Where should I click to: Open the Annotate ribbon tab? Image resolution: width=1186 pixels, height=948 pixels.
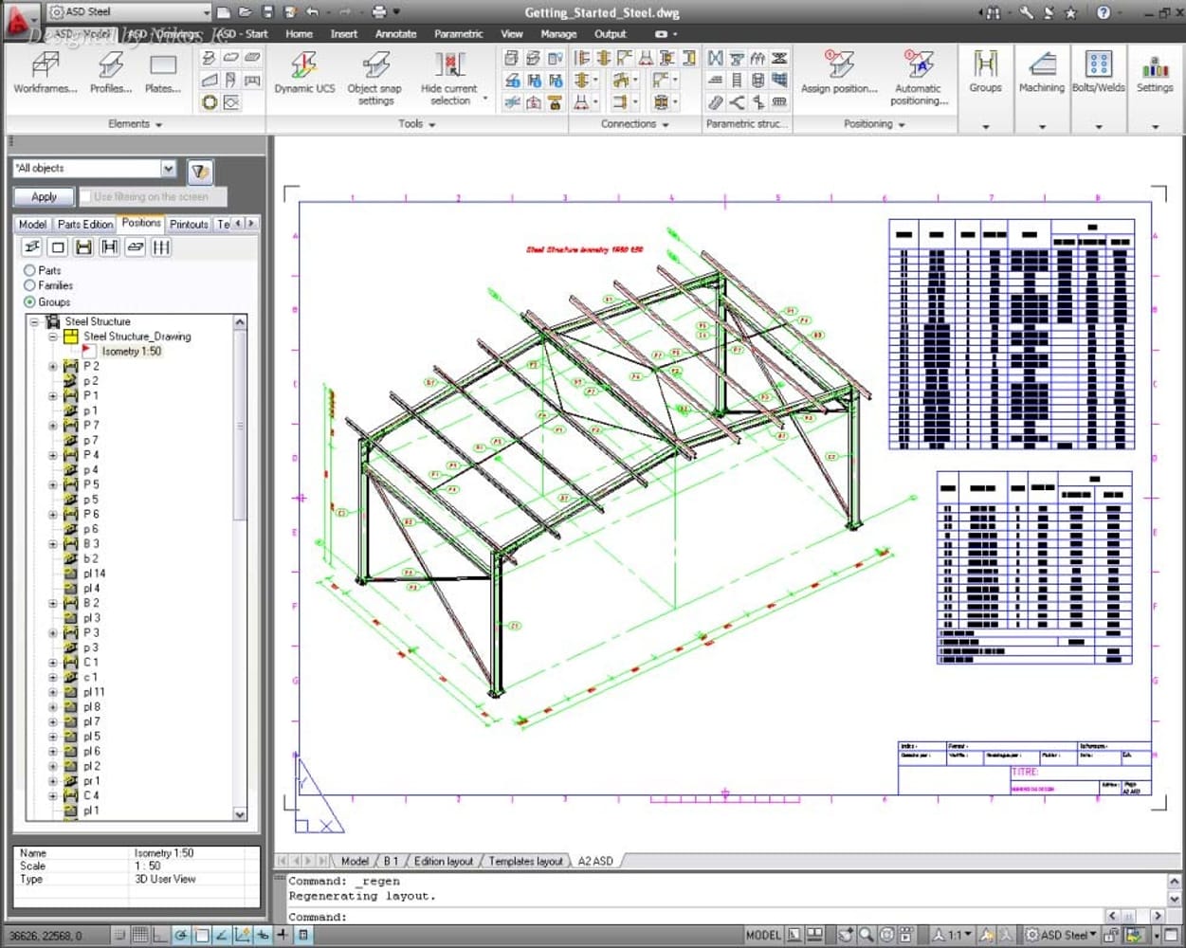pyautogui.click(x=395, y=34)
